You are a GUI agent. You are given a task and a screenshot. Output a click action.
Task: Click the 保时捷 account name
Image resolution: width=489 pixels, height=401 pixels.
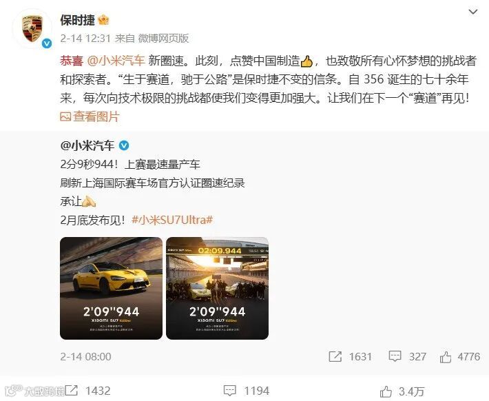click(78, 20)
